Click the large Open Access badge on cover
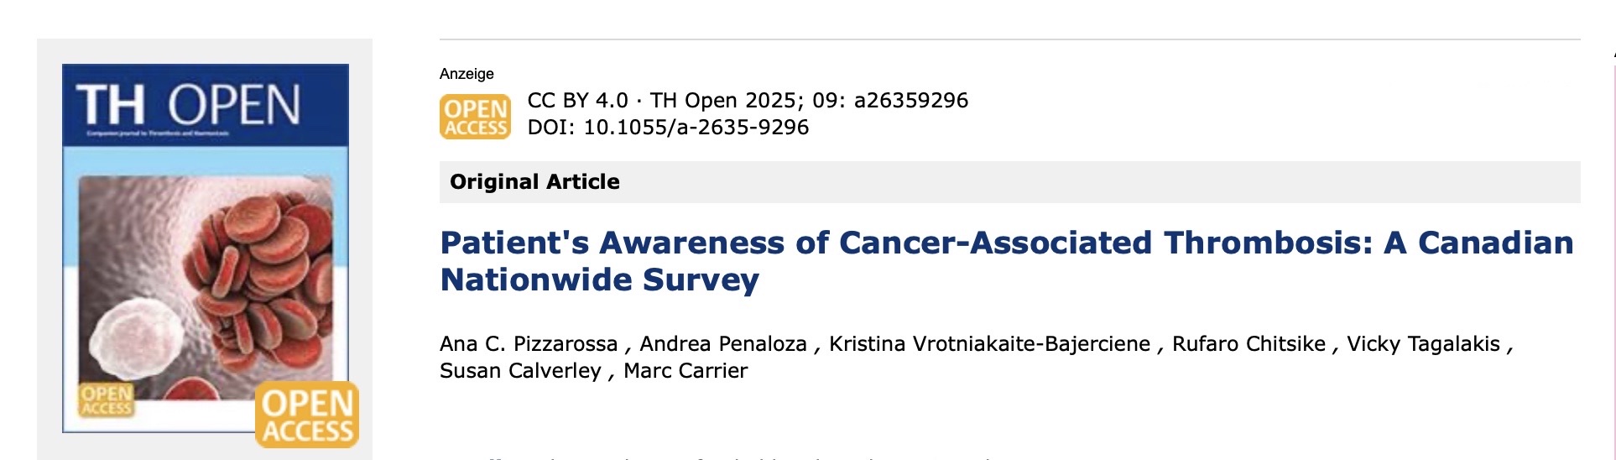1616x460 pixels. tap(307, 415)
